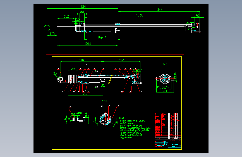Viewport: 242px width, 157px height.
Task: Select the "594.5" dimension label
Action: tap(102, 38)
